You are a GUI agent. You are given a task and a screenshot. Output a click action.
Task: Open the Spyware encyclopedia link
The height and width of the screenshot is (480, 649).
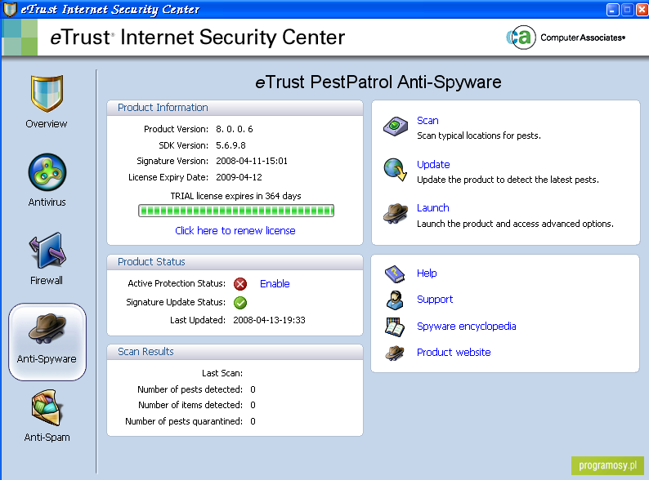coord(467,327)
